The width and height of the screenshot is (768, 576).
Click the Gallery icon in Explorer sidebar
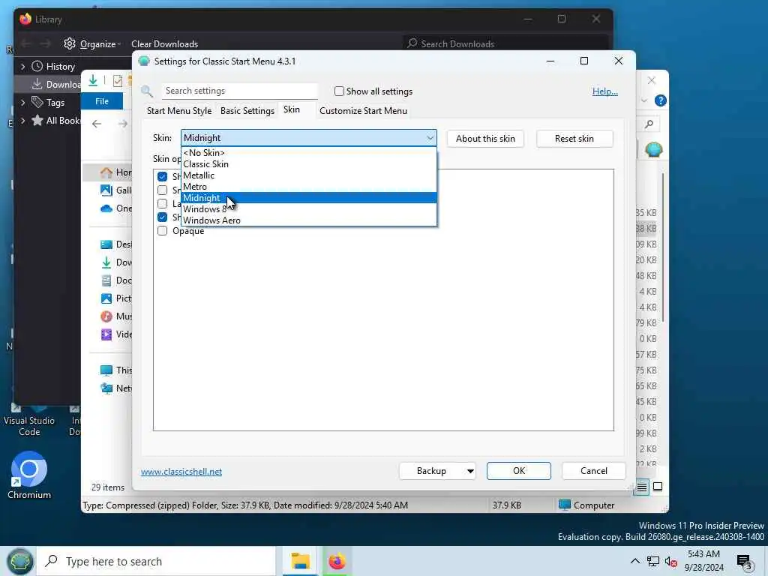click(106, 190)
